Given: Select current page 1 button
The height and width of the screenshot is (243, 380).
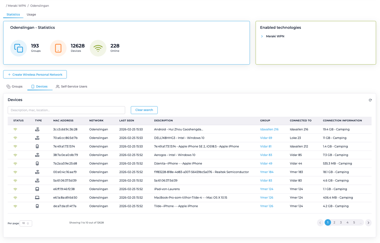Looking at the screenshot, I should (328, 223).
